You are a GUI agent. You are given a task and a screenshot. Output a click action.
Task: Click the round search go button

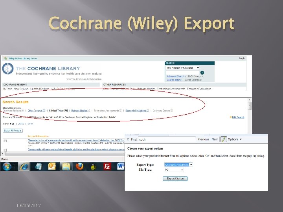click(202, 73)
